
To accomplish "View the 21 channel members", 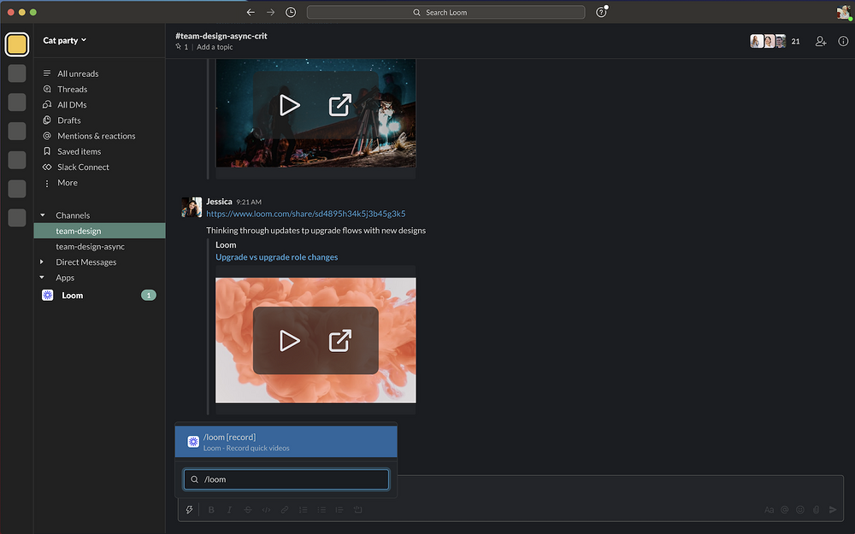I will [775, 41].
